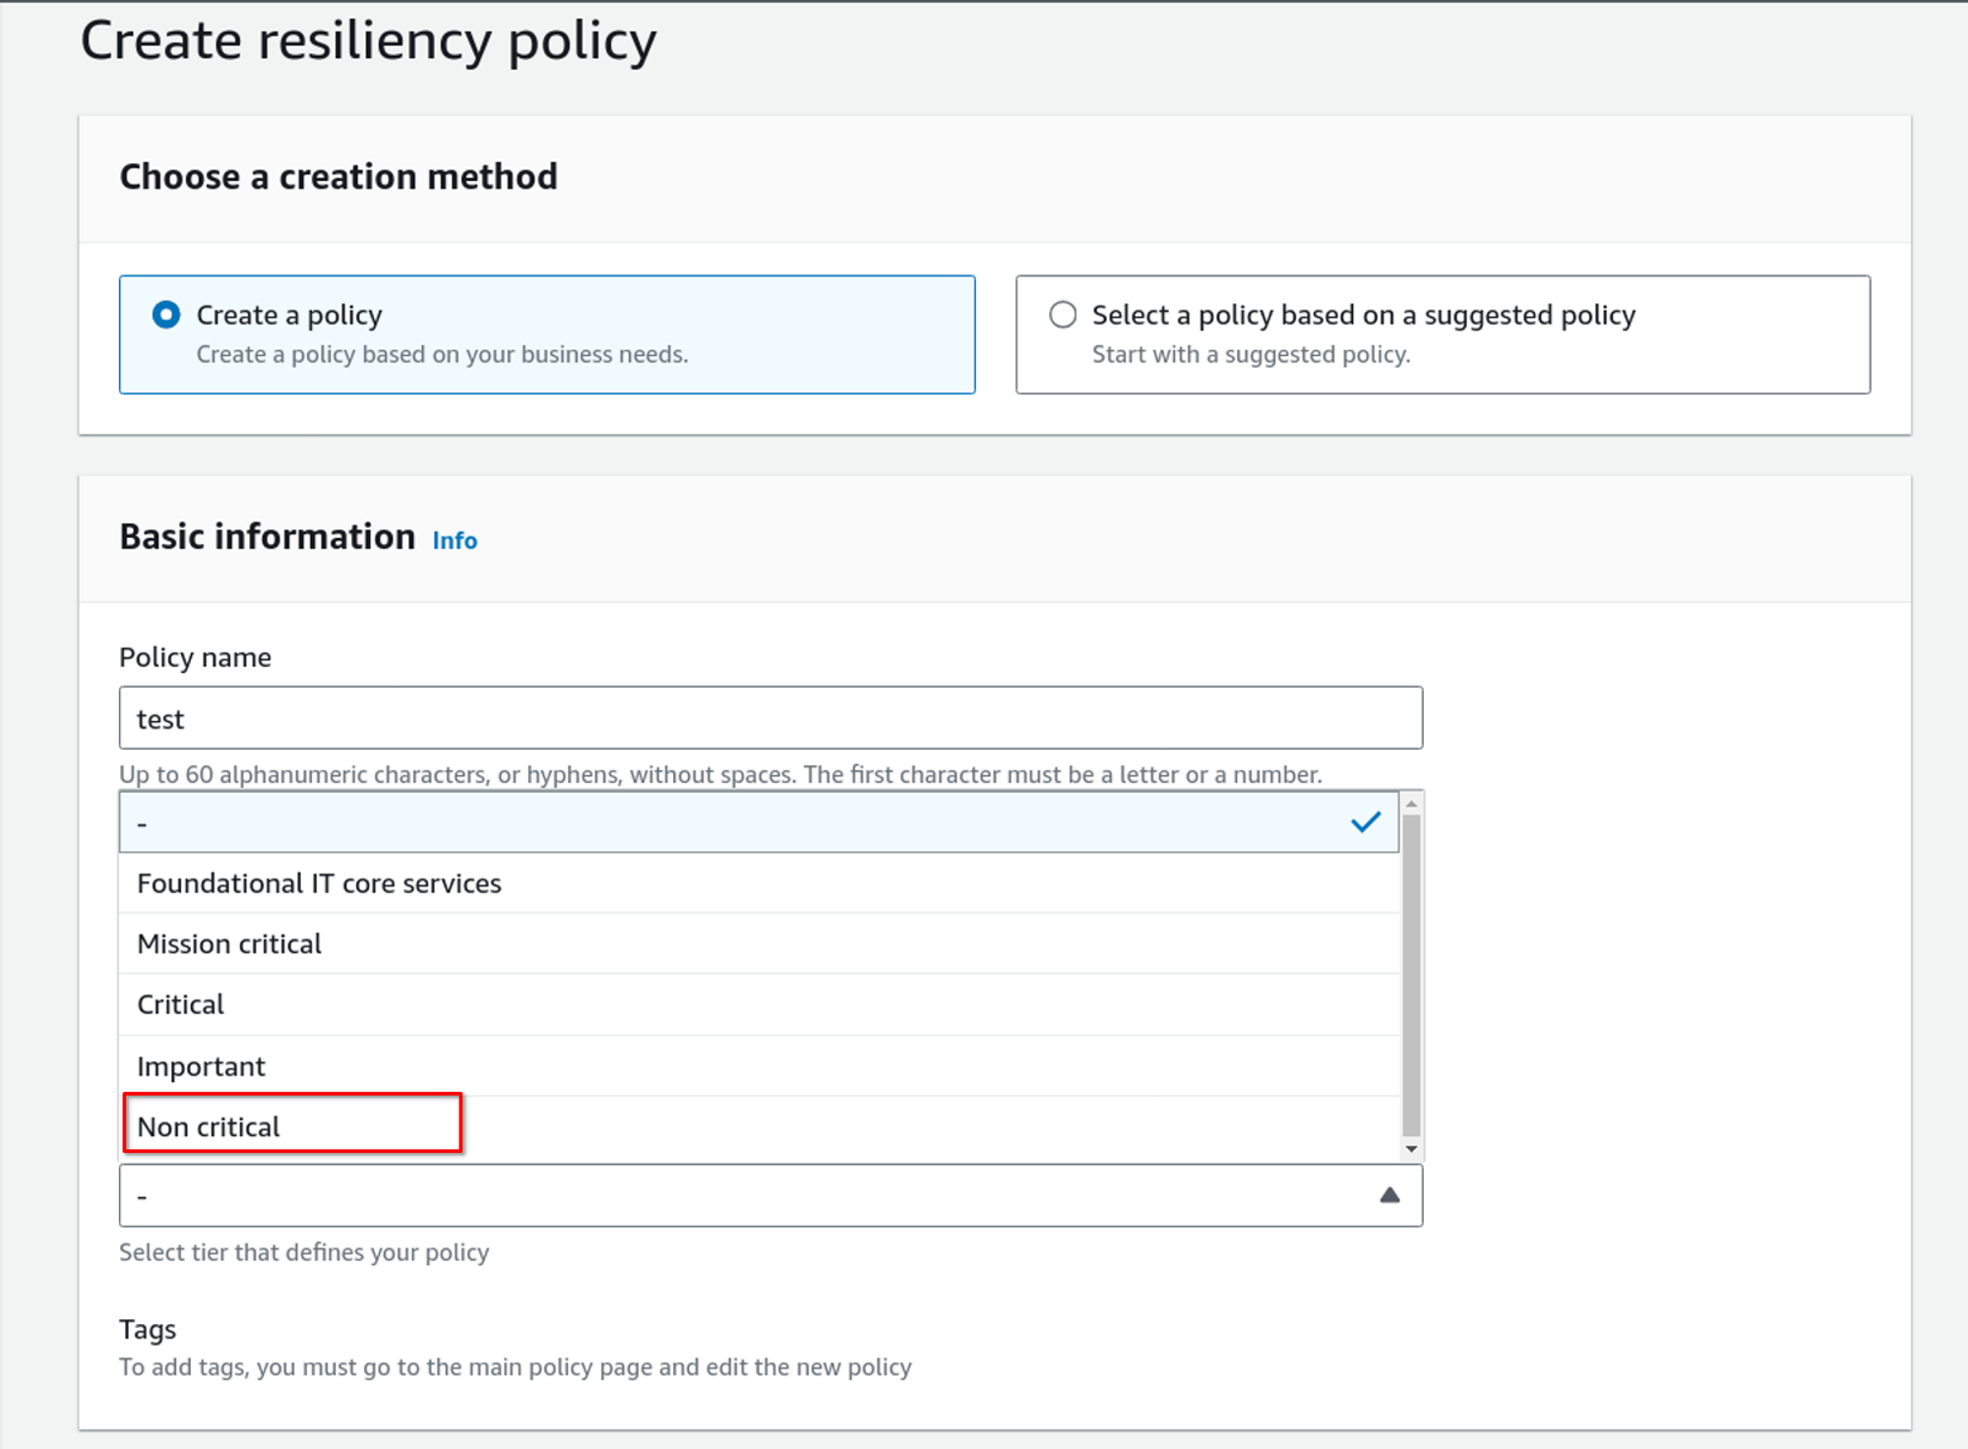Pick the "-" dash option in the list
The image size is (1968, 1449).
[689, 823]
